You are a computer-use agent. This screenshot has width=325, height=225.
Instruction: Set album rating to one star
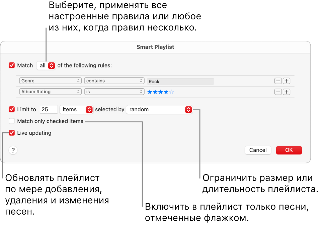pos(150,92)
